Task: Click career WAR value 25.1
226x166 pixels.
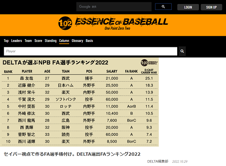Action: [149, 78]
